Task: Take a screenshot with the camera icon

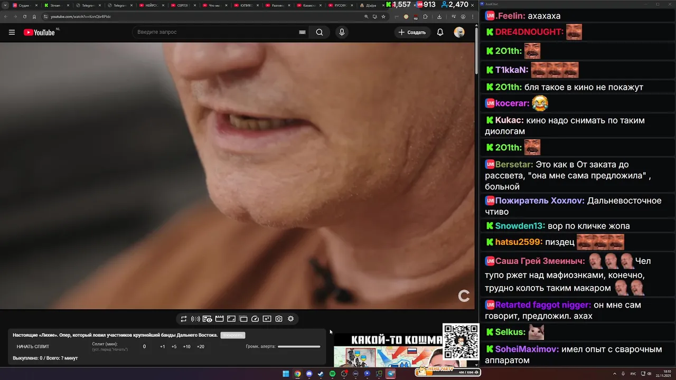Action: tap(279, 319)
